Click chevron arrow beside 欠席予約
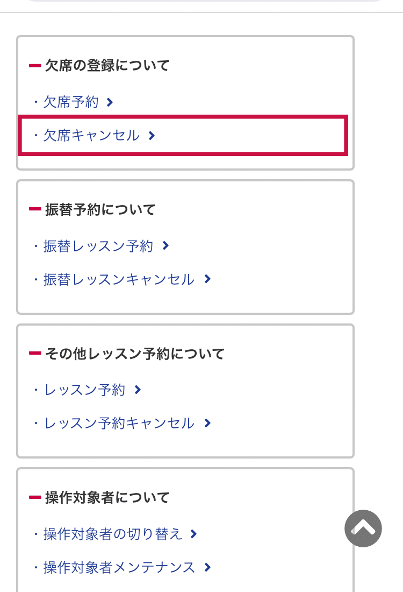This screenshot has height=592, width=403. coord(110,102)
